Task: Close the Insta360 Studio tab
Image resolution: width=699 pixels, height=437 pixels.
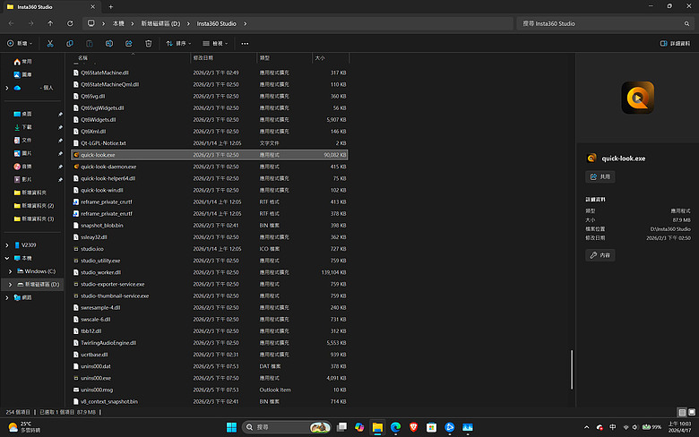Action: pos(92,6)
